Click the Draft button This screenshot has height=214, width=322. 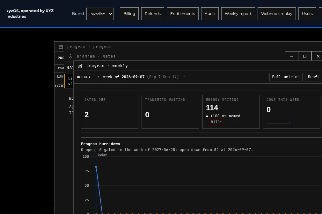[x=314, y=77]
